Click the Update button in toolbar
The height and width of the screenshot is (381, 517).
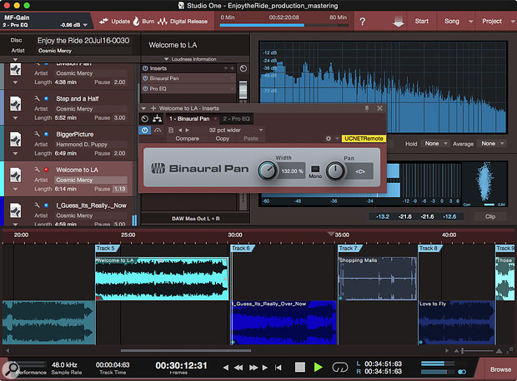click(115, 22)
